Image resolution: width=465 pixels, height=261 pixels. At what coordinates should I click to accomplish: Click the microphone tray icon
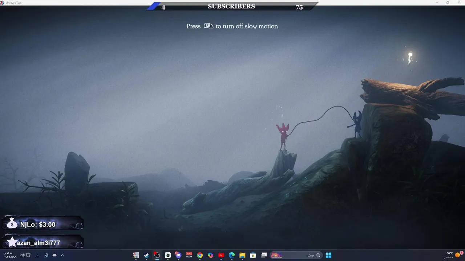pyautogui.click(x=46, y=255)
